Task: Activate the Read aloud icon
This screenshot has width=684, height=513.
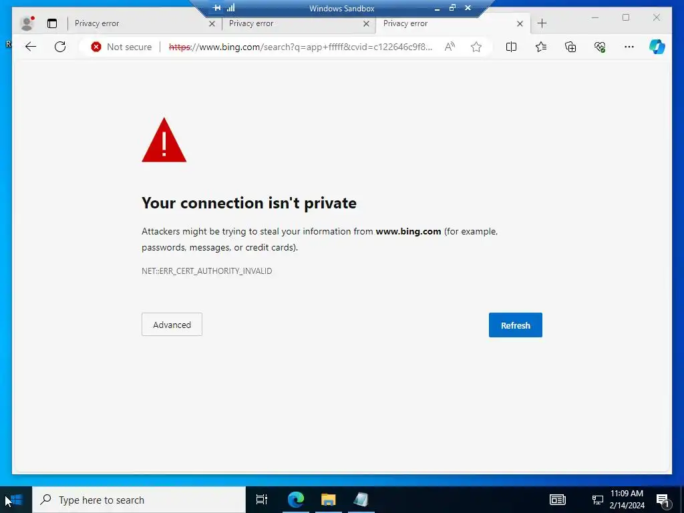Action: point(450,47)
